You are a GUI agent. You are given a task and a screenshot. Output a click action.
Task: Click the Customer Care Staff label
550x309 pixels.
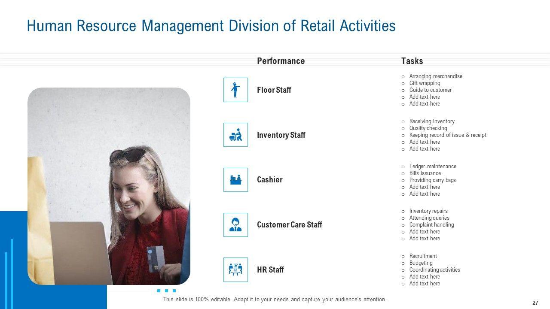click(x=289, y=225)
